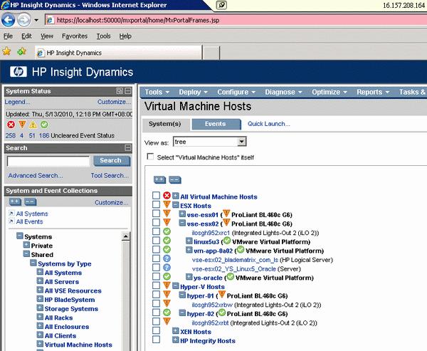Check the ESX Hosts checkbox
Screen dimensions: 427x351
[x=156, y=204]
